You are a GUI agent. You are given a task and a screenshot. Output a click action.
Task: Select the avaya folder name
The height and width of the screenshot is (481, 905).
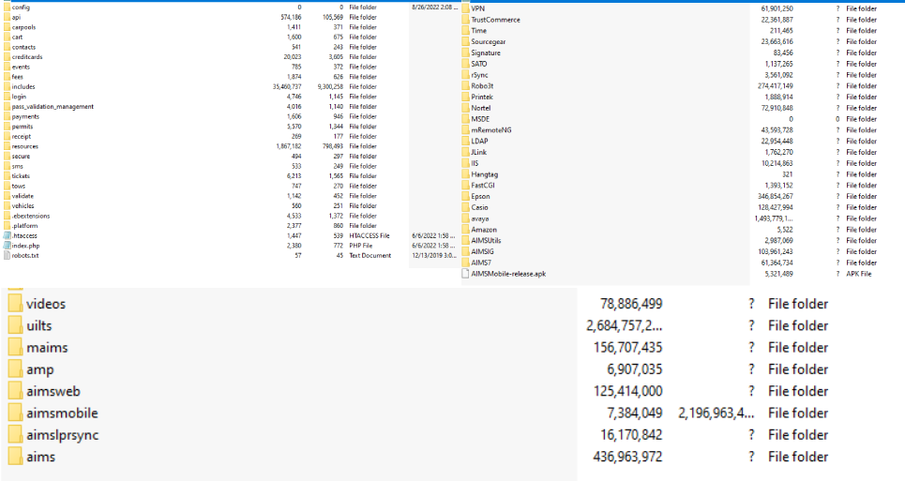(x=479, y=218)
